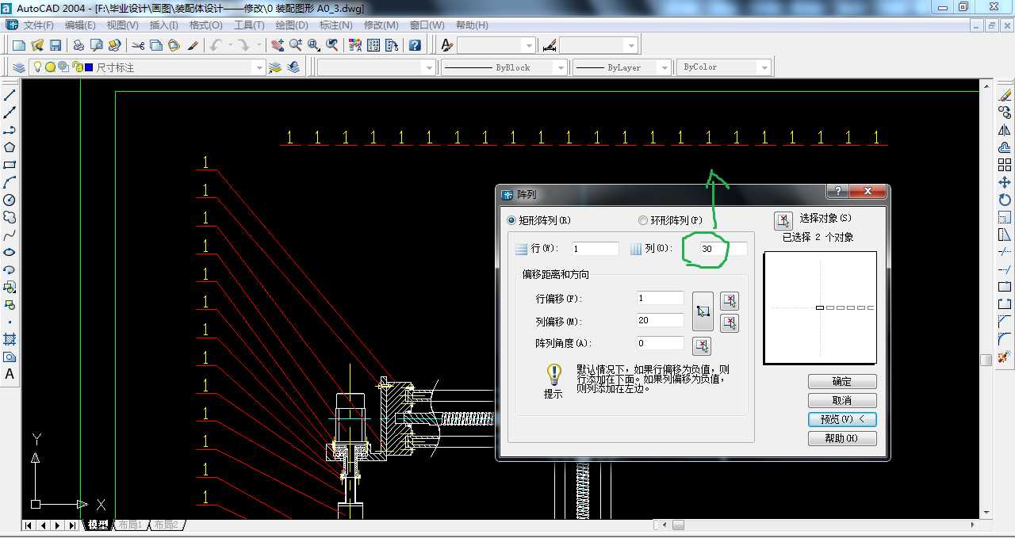
Task: Open the color control dropdown
Action: 428,68
